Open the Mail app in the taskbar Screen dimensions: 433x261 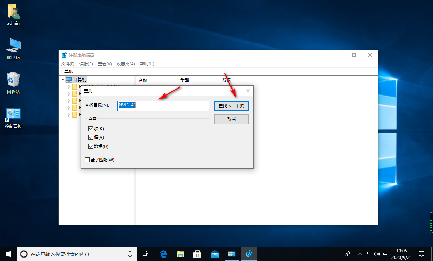[x=214, y=254]
